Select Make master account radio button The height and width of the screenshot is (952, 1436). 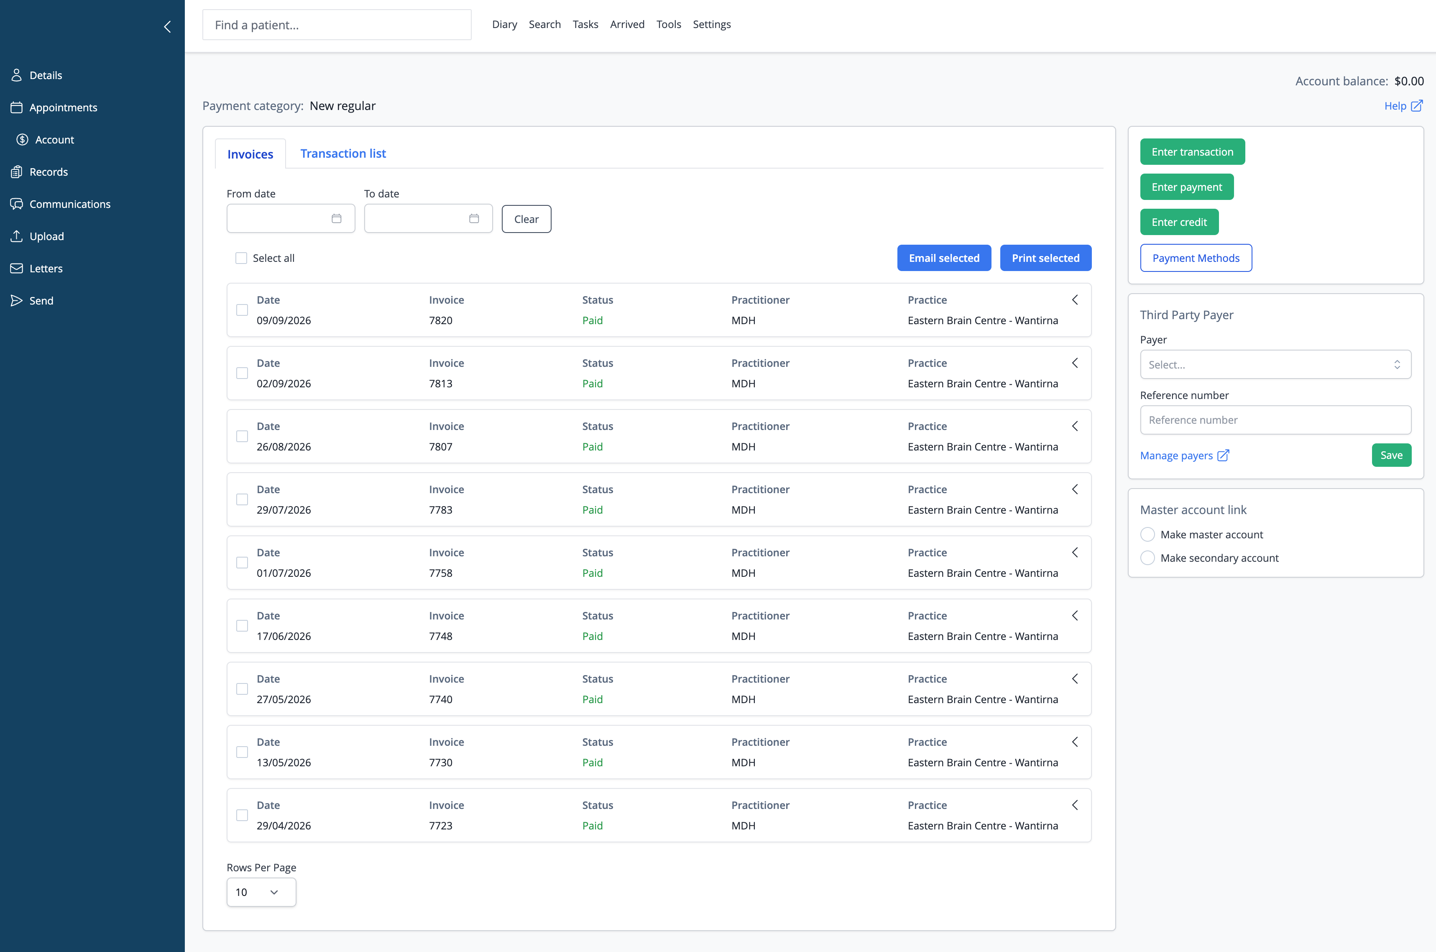coord(1147,535)
